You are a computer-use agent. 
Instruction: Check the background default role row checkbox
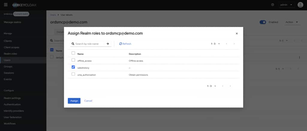[x=52, y=57]
